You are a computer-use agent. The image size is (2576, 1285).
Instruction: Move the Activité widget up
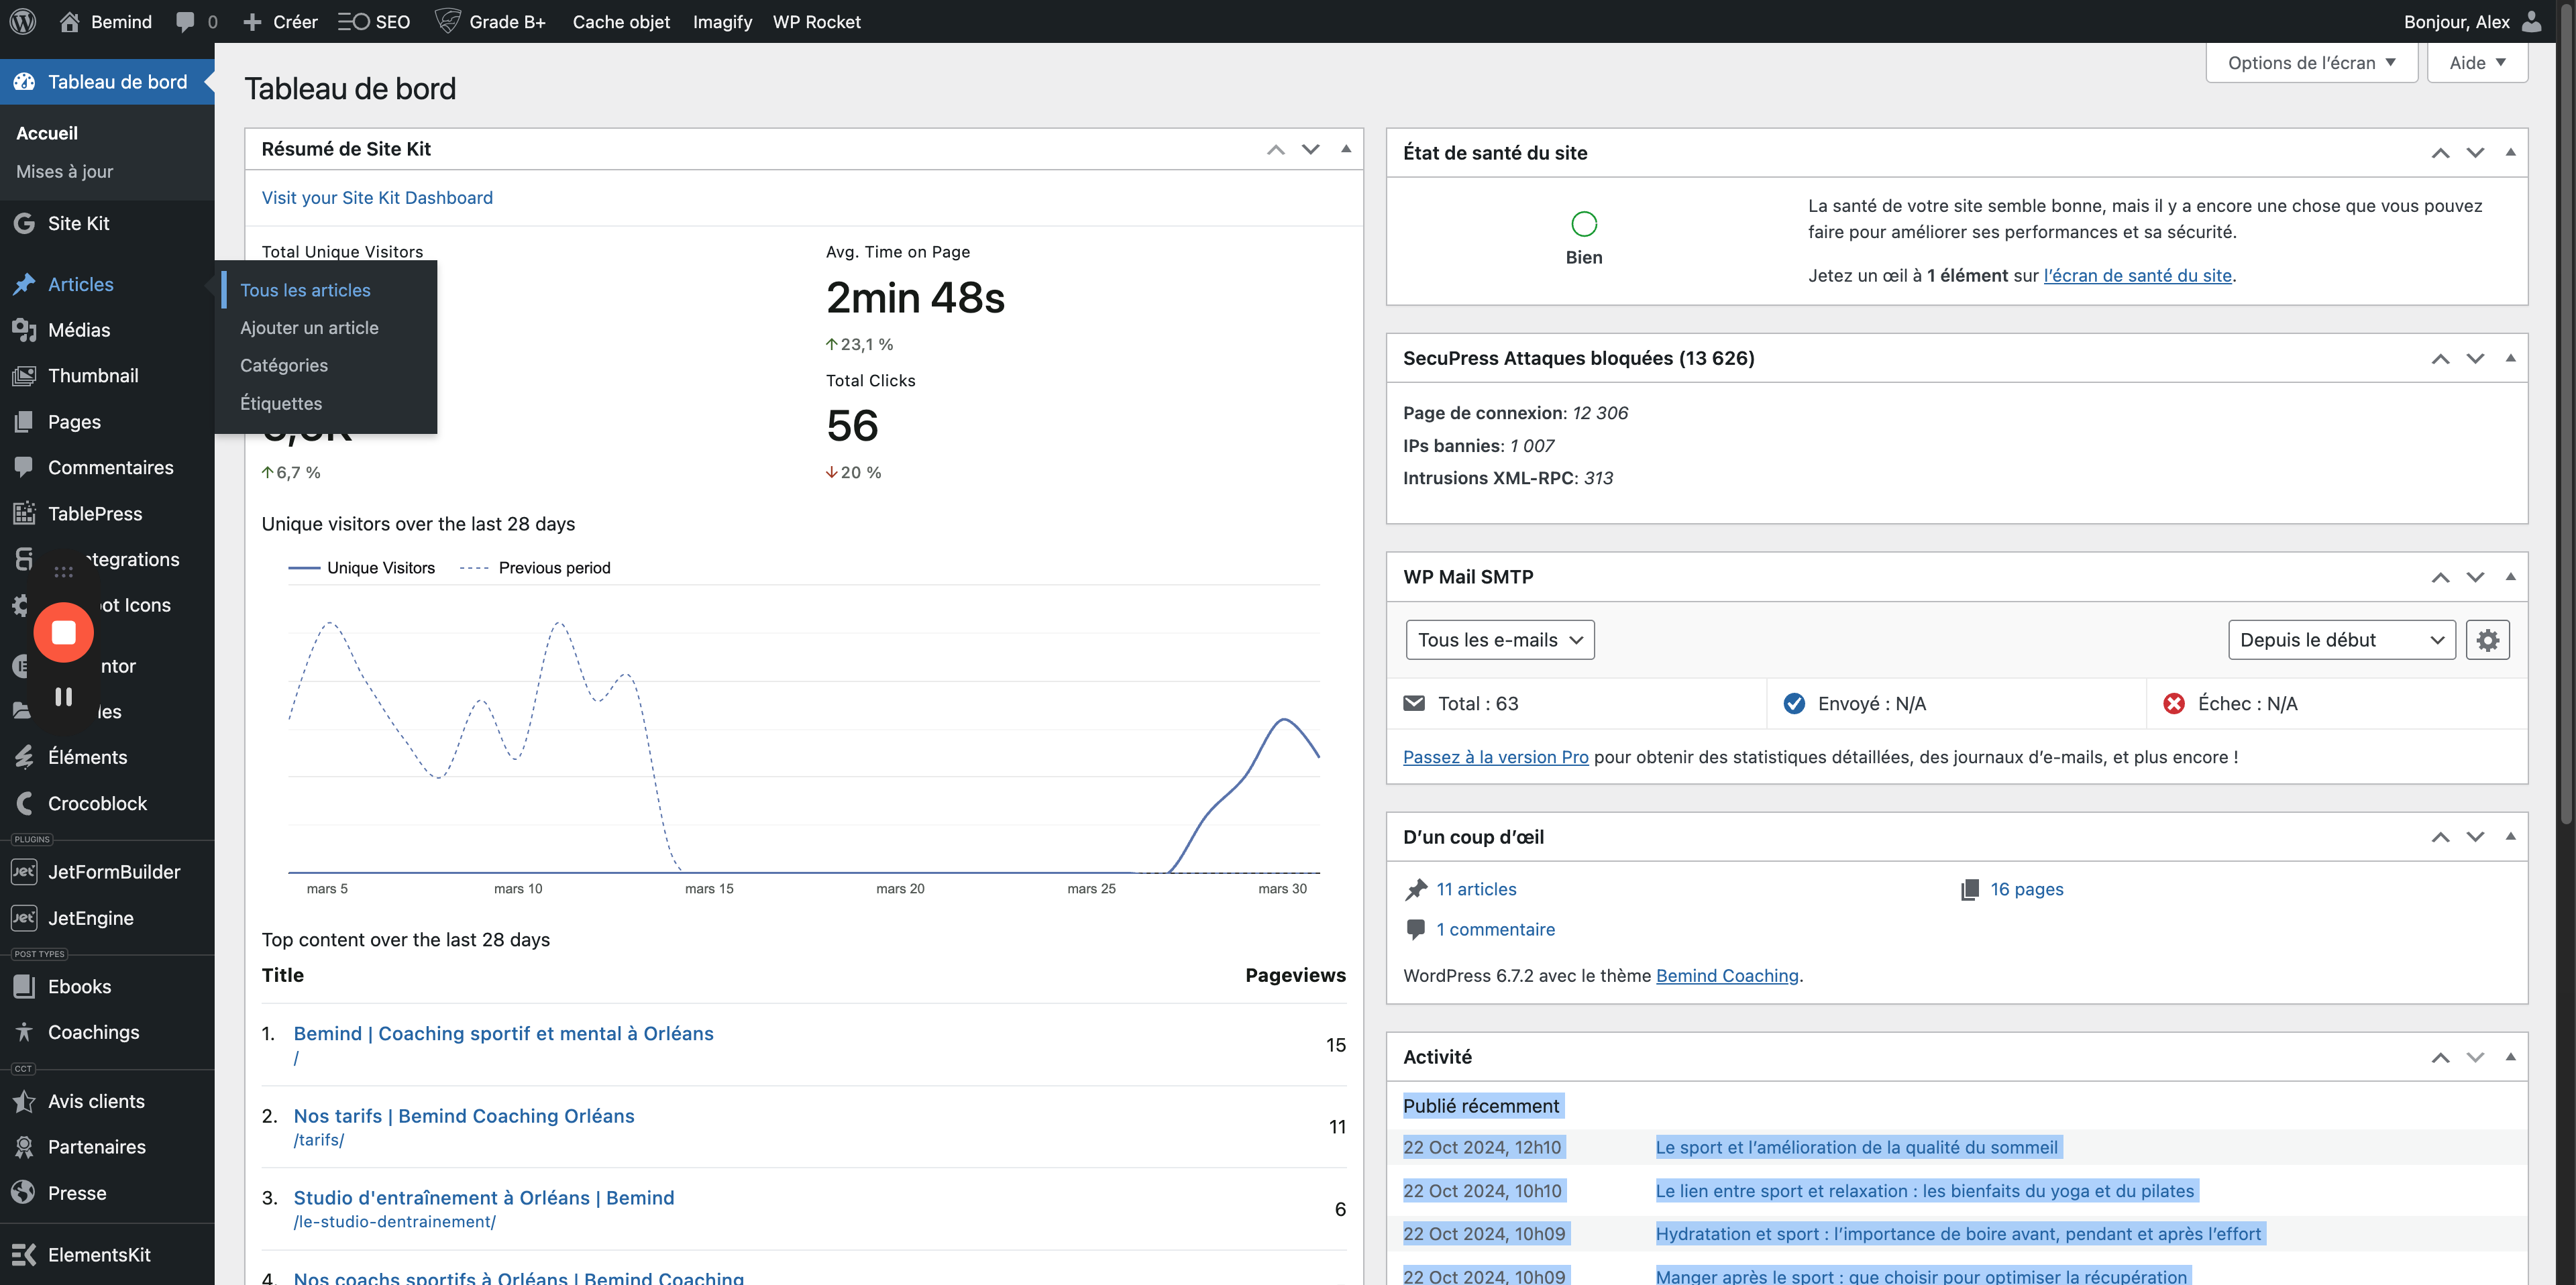(2440, 1057)
